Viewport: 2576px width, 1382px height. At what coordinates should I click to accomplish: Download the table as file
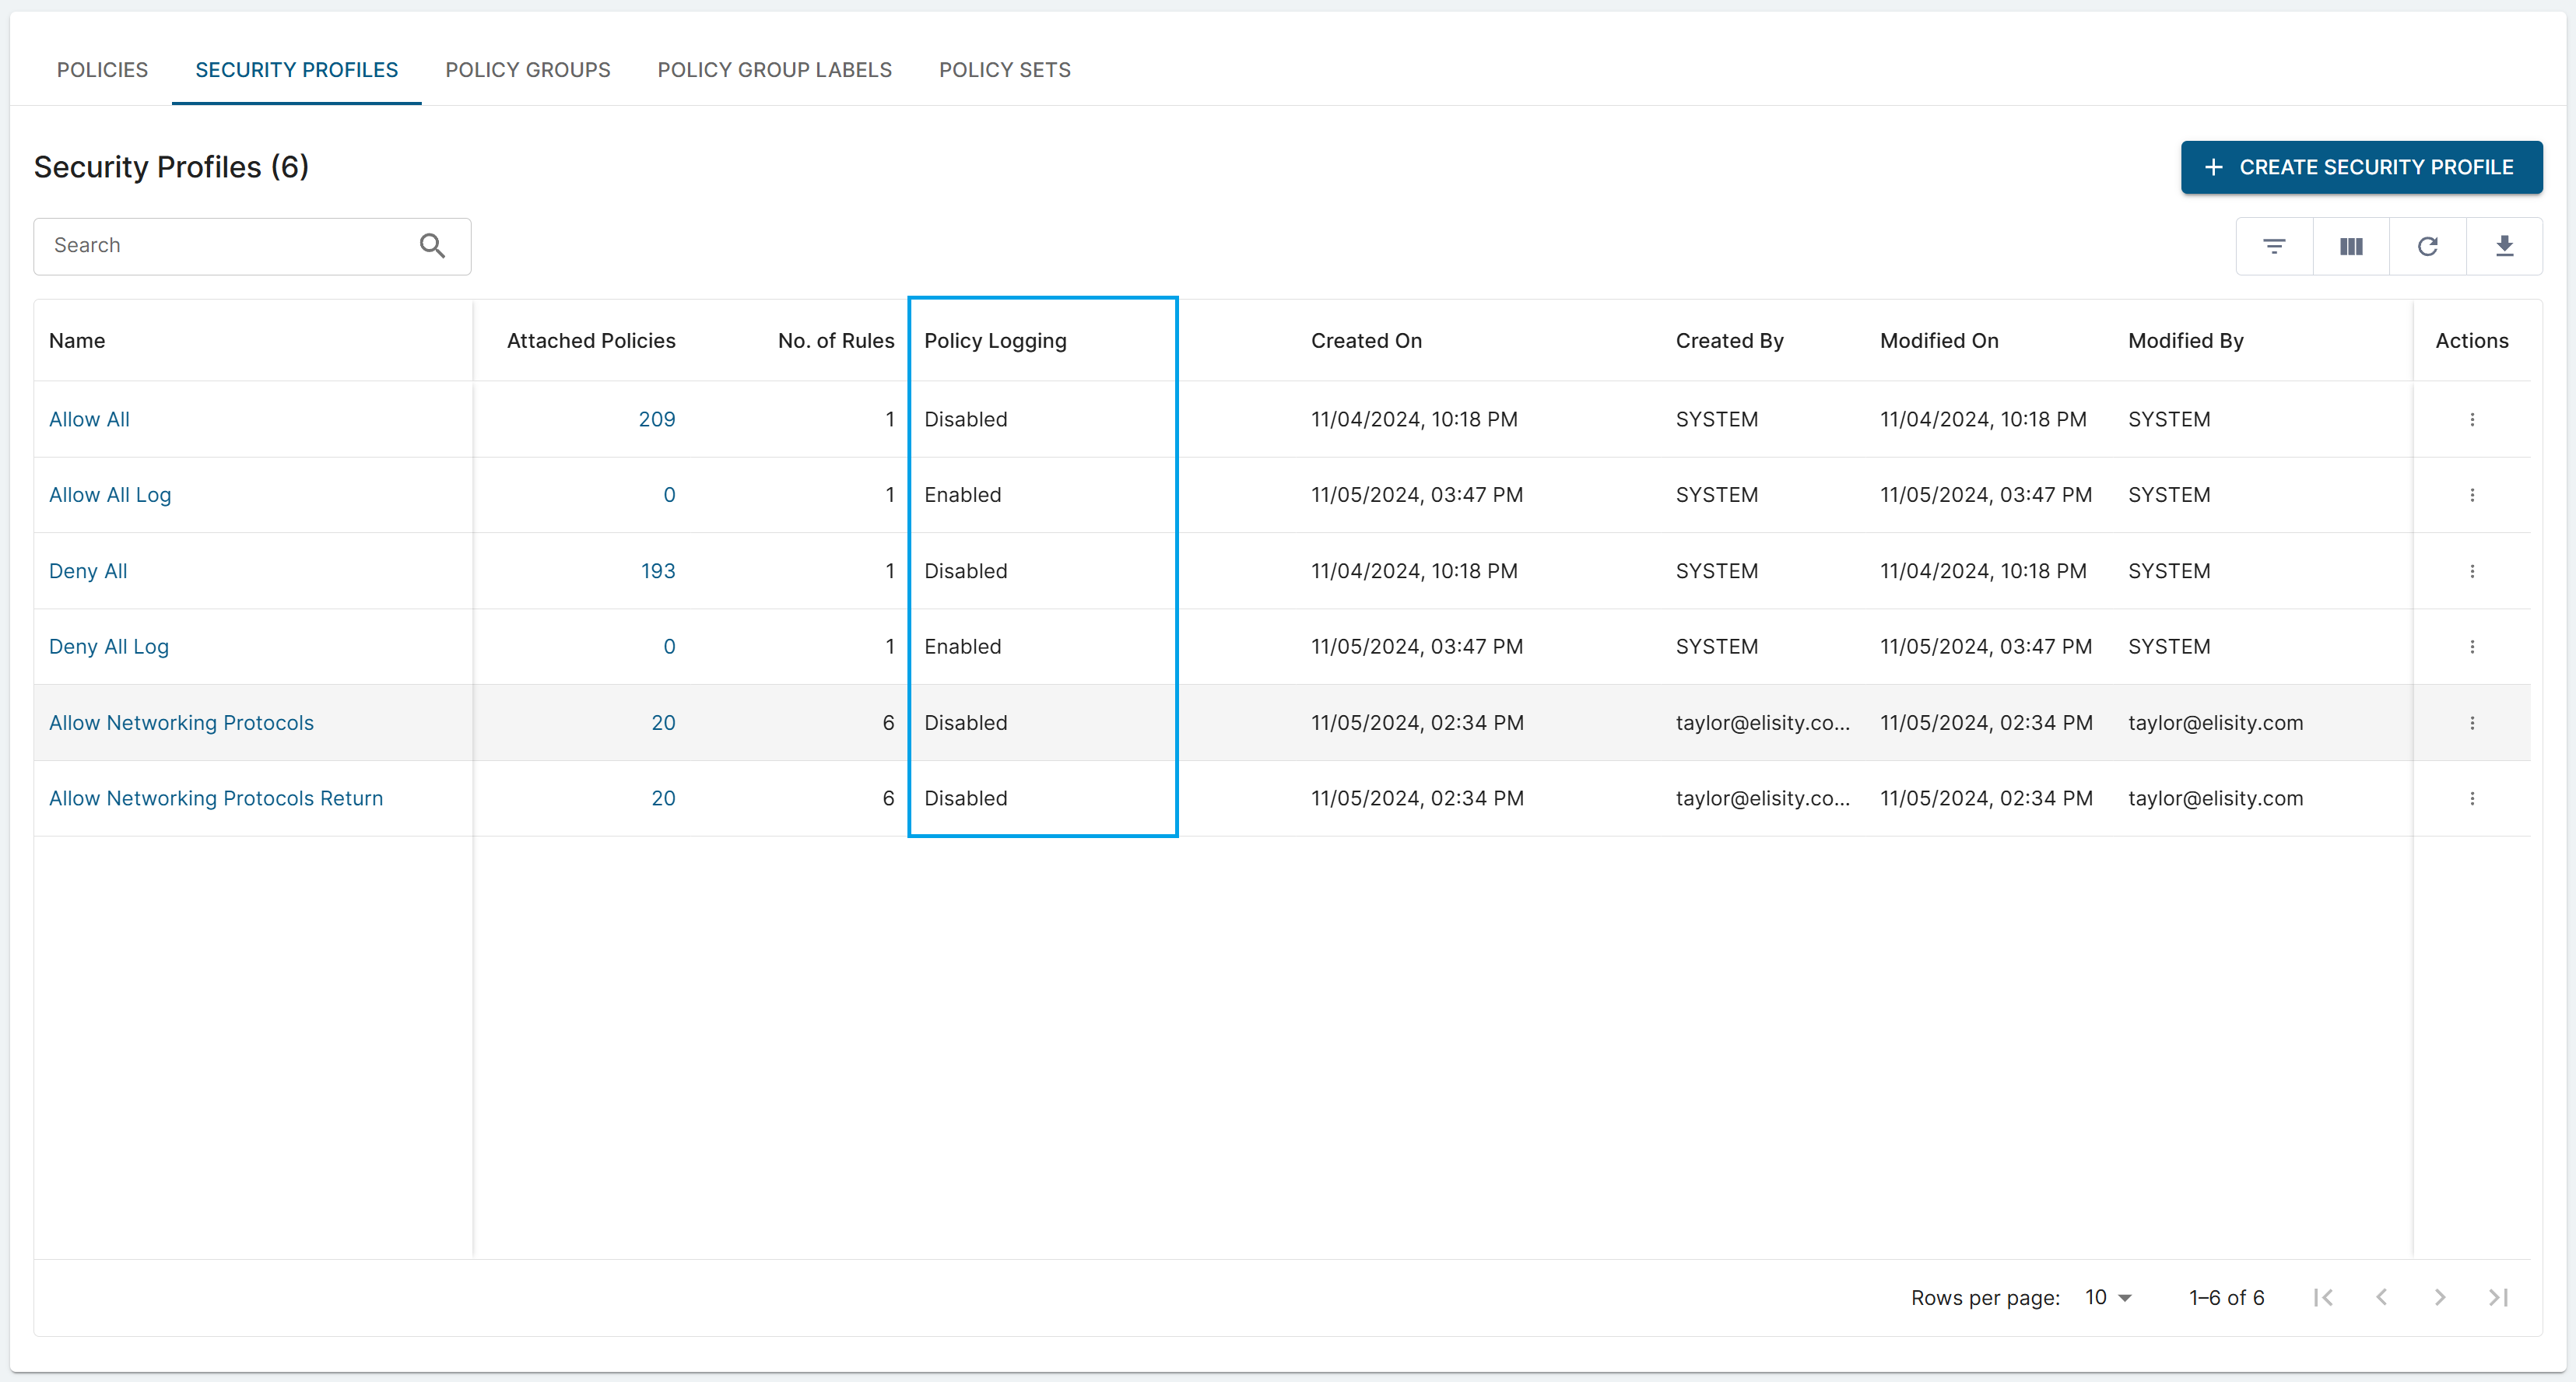coord(2504,246)
